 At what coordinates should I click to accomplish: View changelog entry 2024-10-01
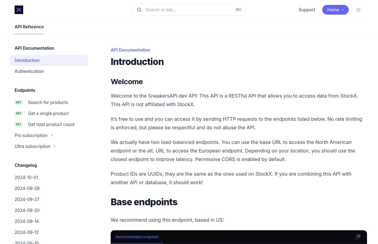coord(26,178)
